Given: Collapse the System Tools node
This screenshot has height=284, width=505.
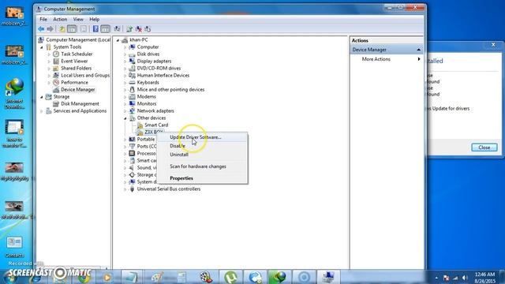Looking at the screenshot, I should [42, 47].
